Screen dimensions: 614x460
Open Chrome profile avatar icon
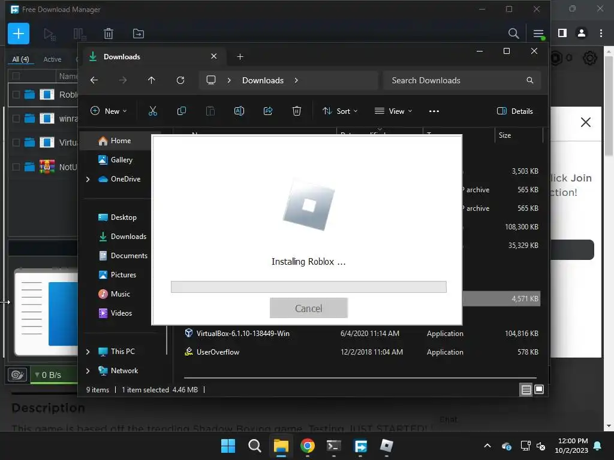click(582, 34)
